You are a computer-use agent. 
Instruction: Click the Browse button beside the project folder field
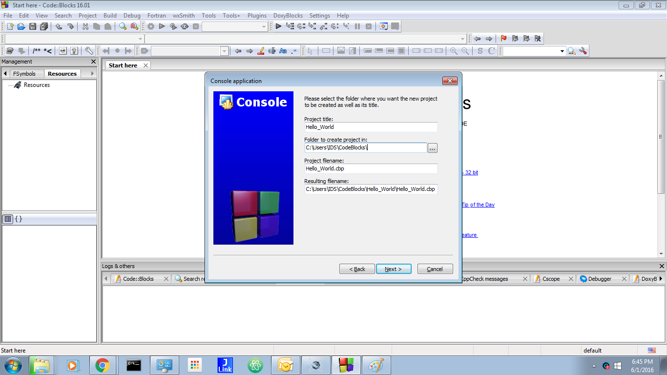coord(432,147)
